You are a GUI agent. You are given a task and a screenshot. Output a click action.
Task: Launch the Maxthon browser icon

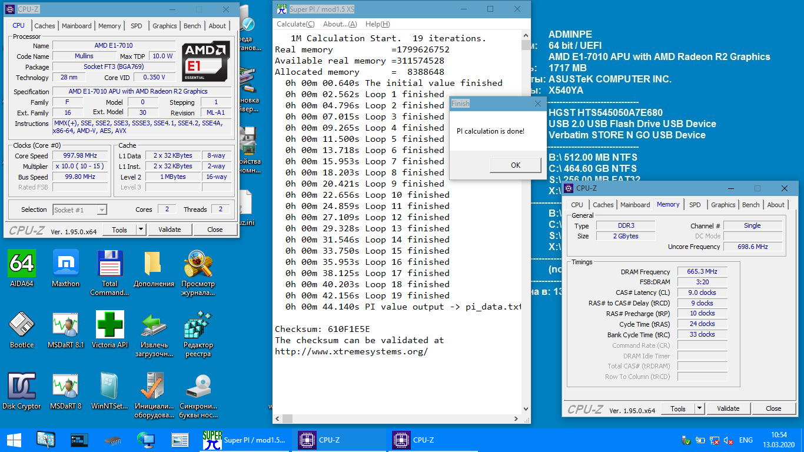point(65,268)
